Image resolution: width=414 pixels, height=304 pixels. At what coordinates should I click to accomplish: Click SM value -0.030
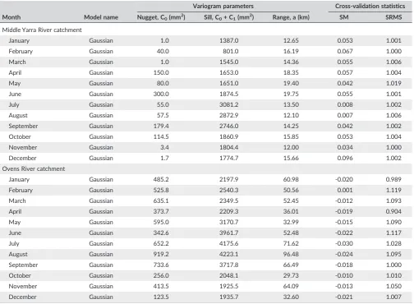(x=344, y=243)
